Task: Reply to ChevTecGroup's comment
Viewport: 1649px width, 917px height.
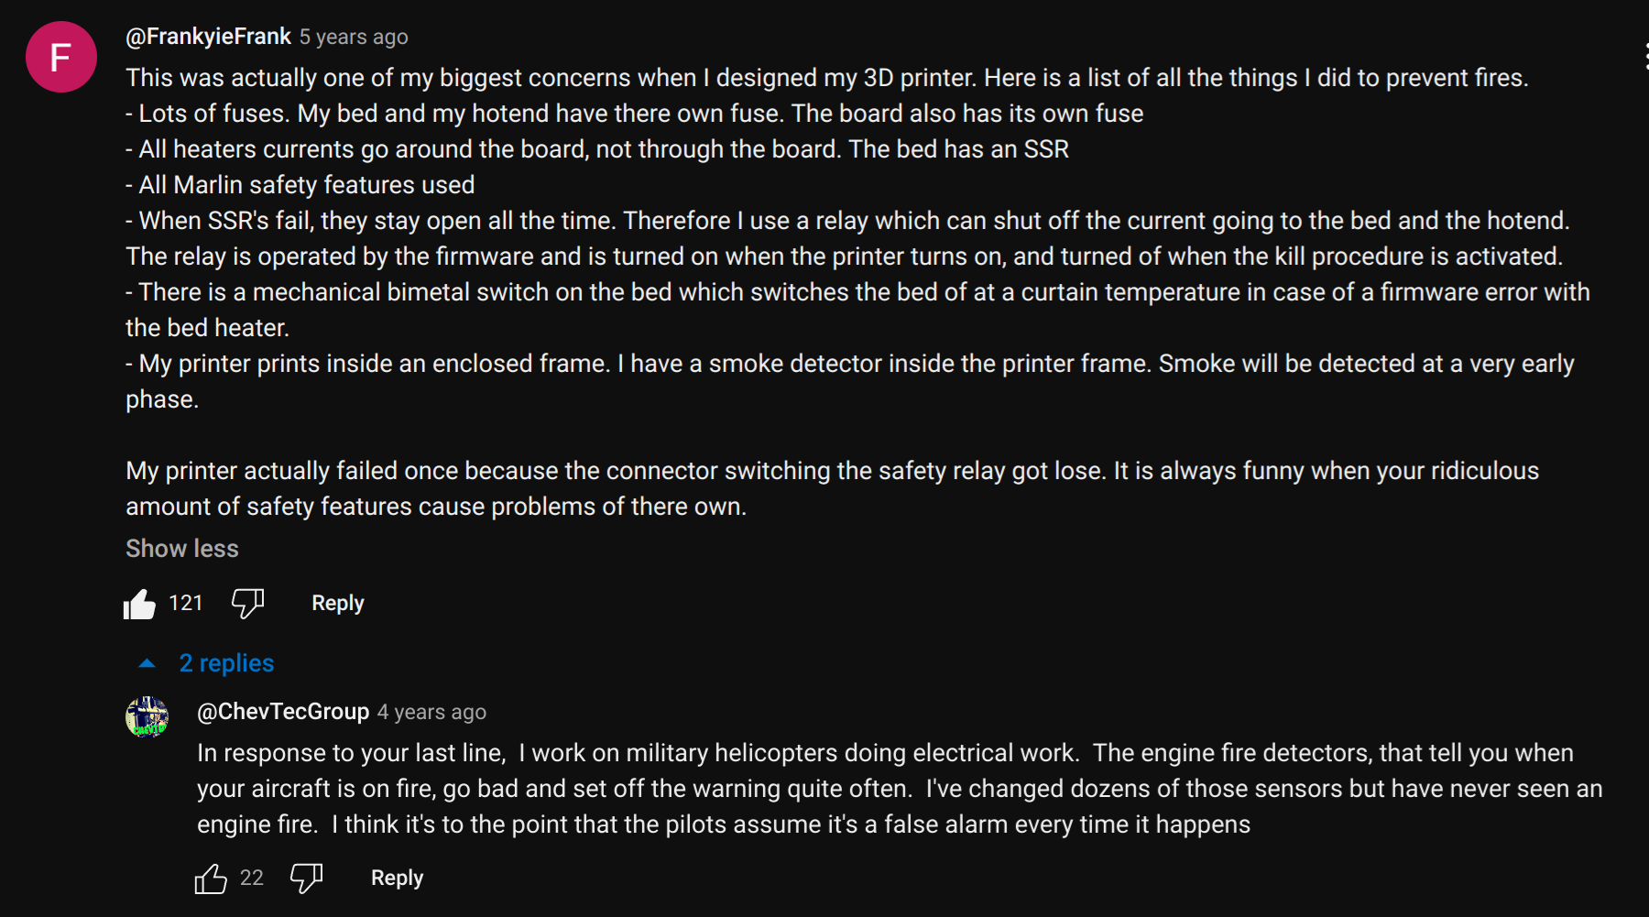Action: tap(397, 879)
